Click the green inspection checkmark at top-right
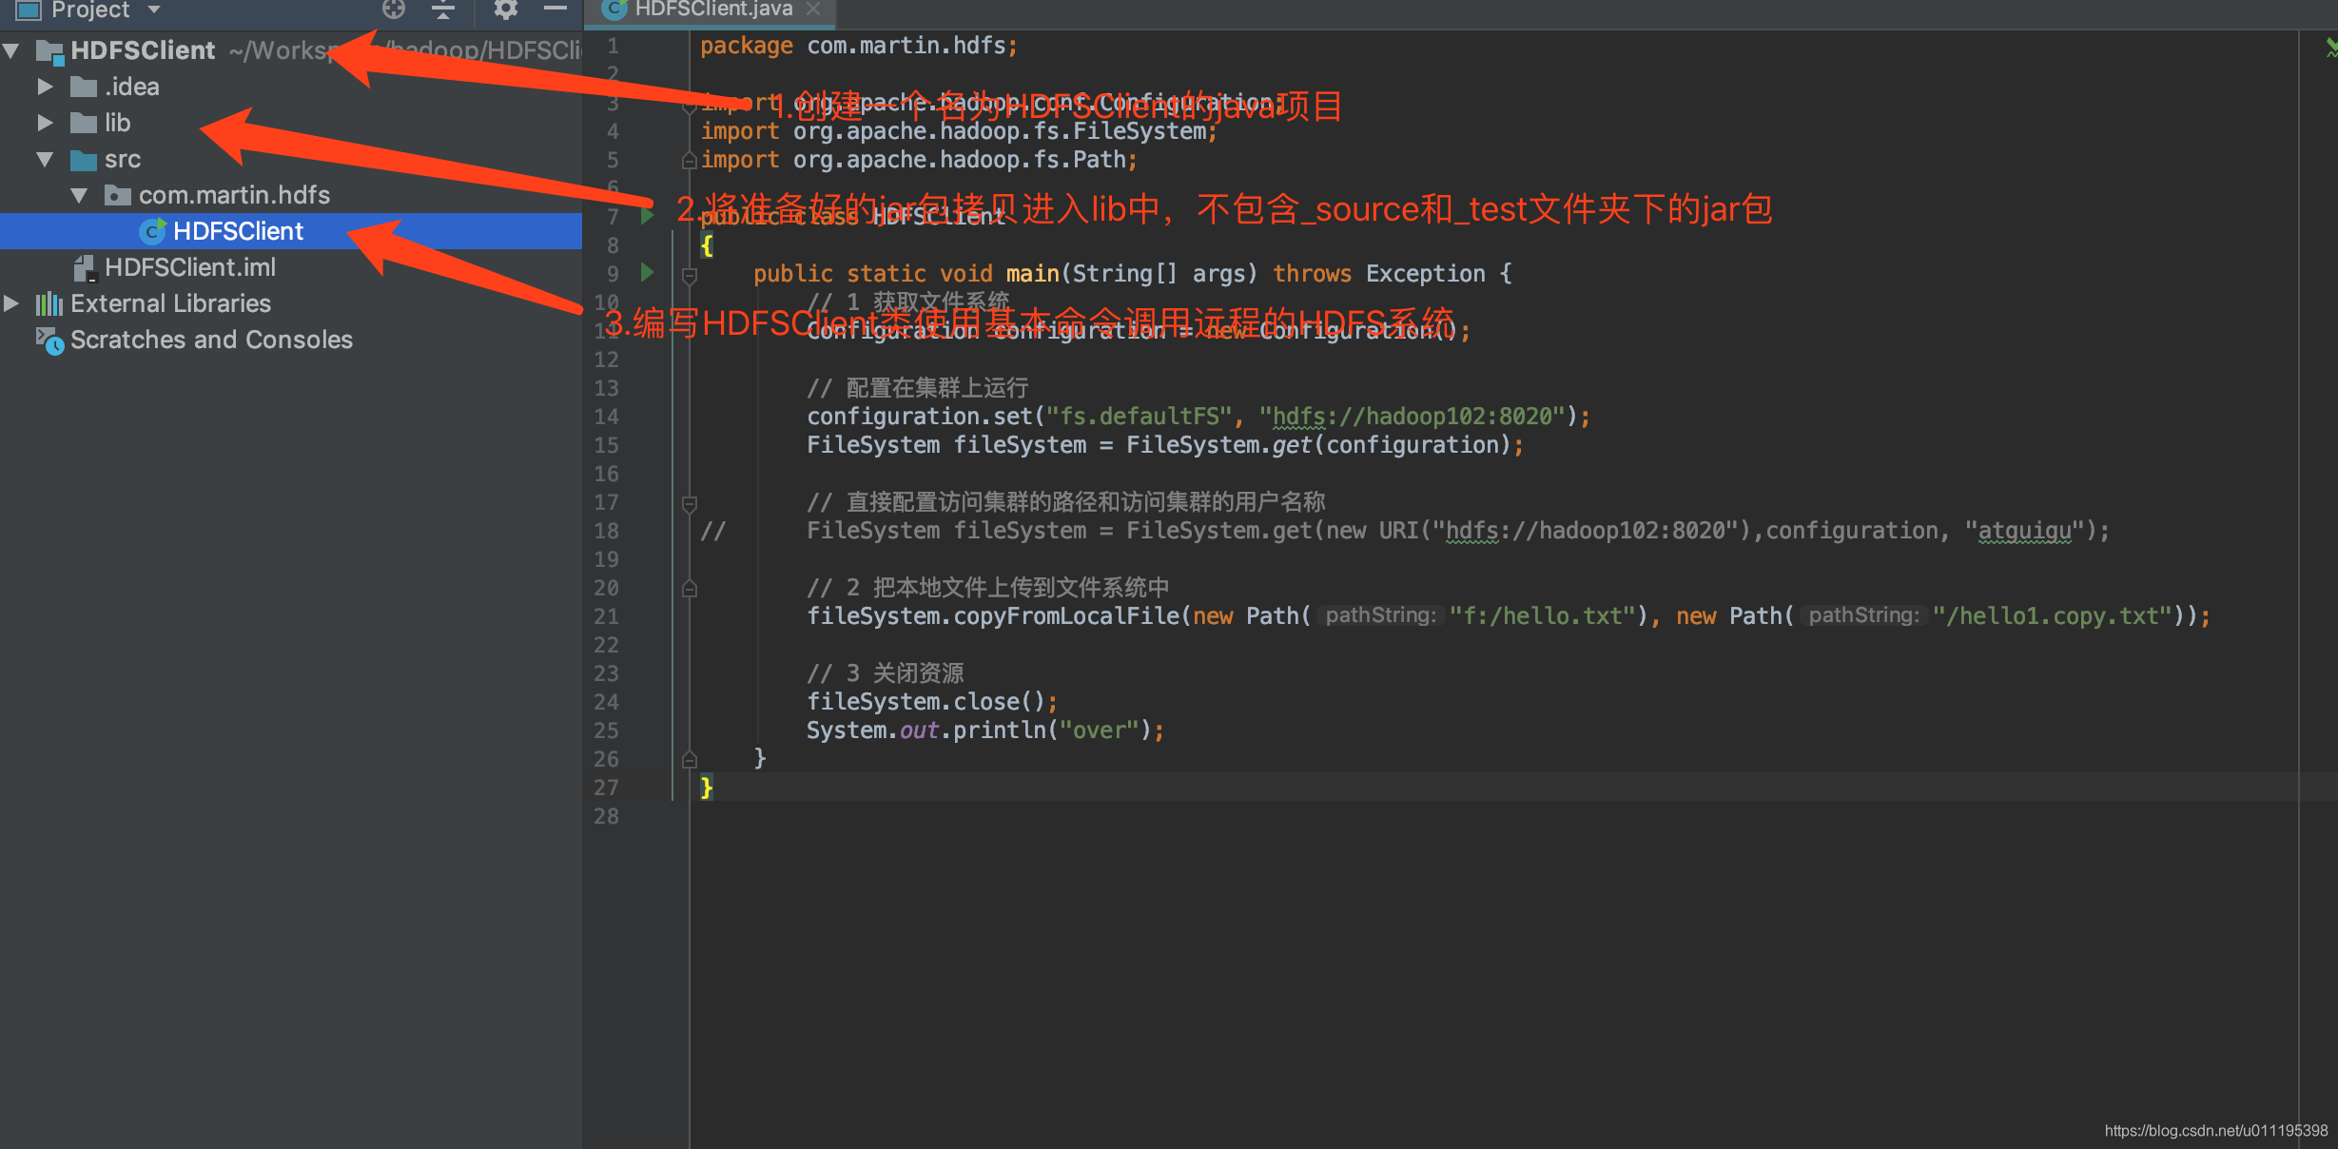 click(x=2330, y=46)
